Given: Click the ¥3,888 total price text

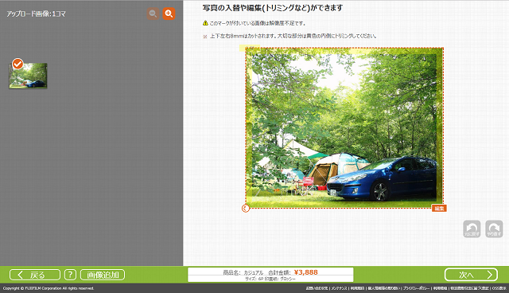Looking at the screenshot, I should pos(305,272).
